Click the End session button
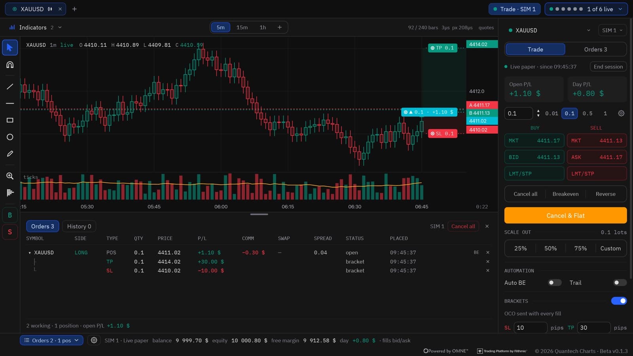Screen dimensions: 633x356 click(x=608, y=66)
